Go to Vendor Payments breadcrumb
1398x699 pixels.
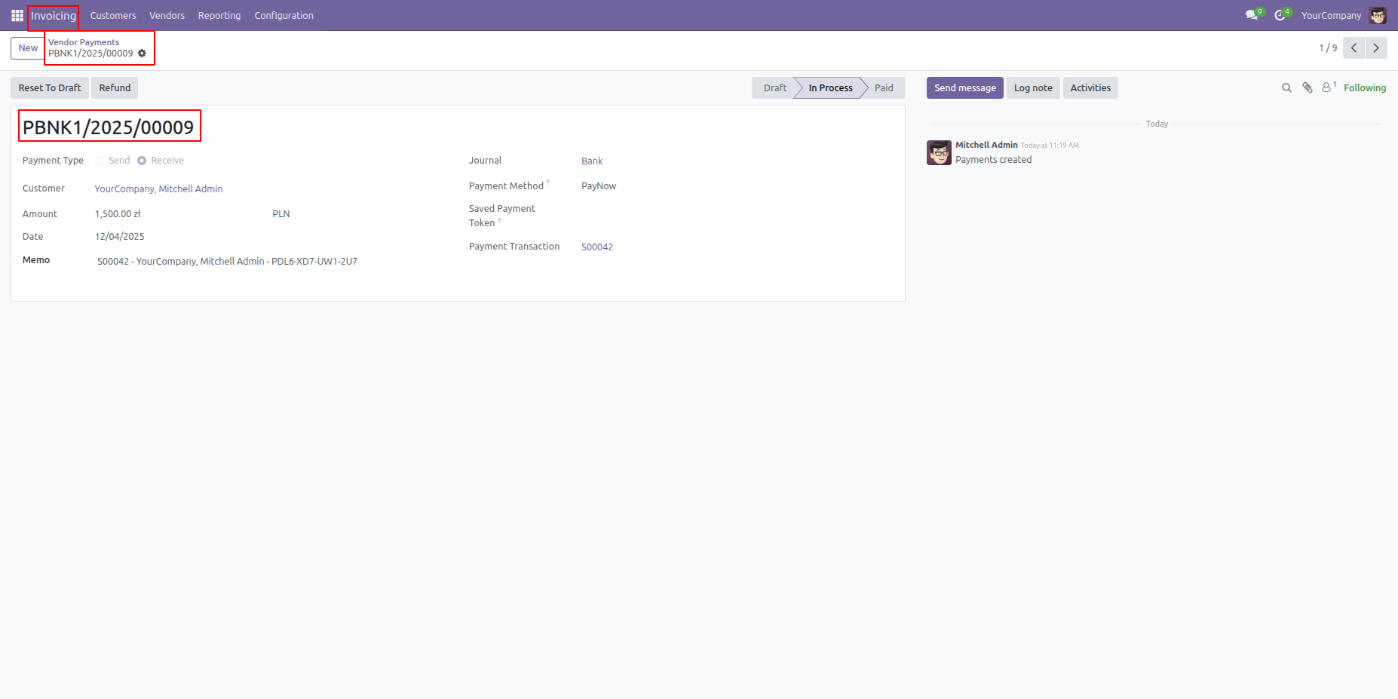pyautogui.click(x=84, y=42)
